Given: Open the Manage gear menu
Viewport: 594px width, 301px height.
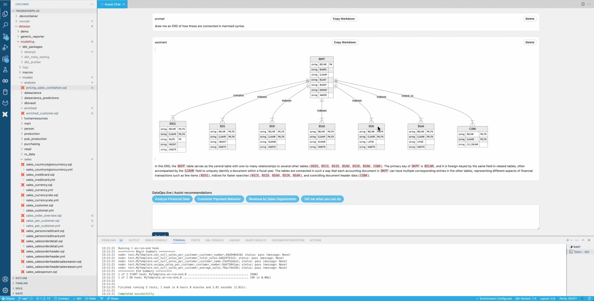Looking at the screenshot, I should [x=5, y=290].
